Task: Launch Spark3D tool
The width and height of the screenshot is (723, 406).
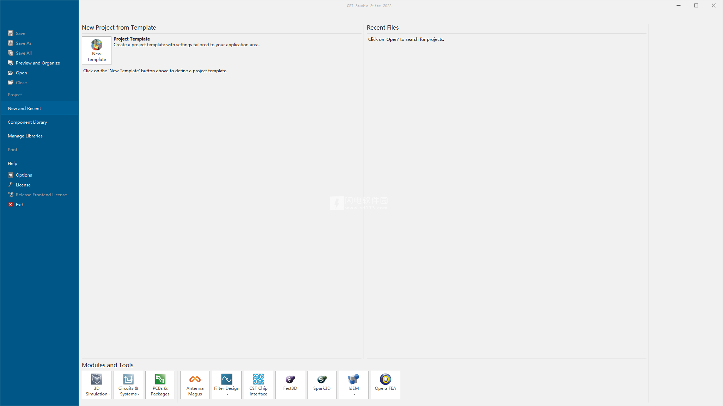Action: click(x=322, y=385)
